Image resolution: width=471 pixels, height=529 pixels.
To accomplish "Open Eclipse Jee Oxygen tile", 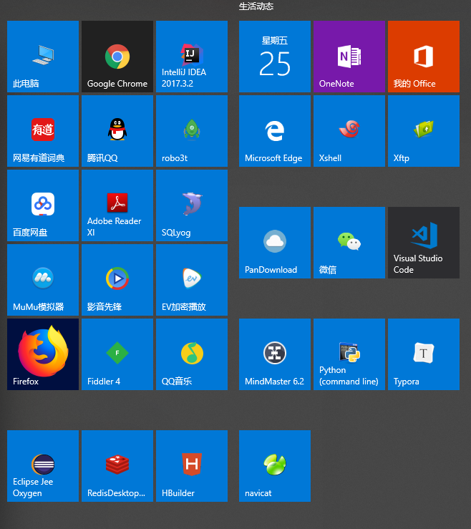I will [x=42, y=466].
